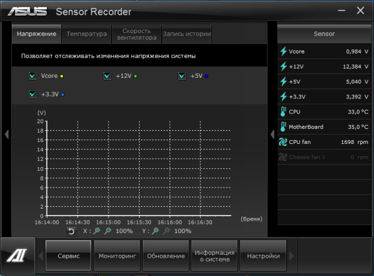Viewport: 374px width, 276px height.
Task: Click the Vcore lightning bolt icon
Action: coord(284,51)
